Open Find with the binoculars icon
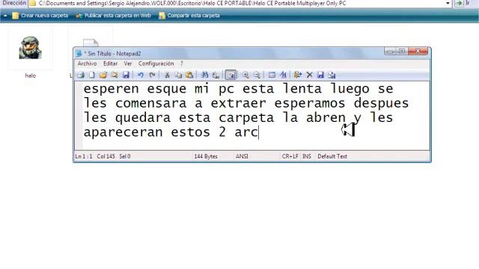Image resolution: width=479 pixels, height=269 pixels. point(204,75)
